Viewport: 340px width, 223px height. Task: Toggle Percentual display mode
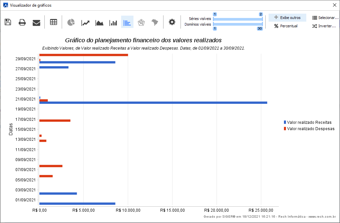pos(286,26)
